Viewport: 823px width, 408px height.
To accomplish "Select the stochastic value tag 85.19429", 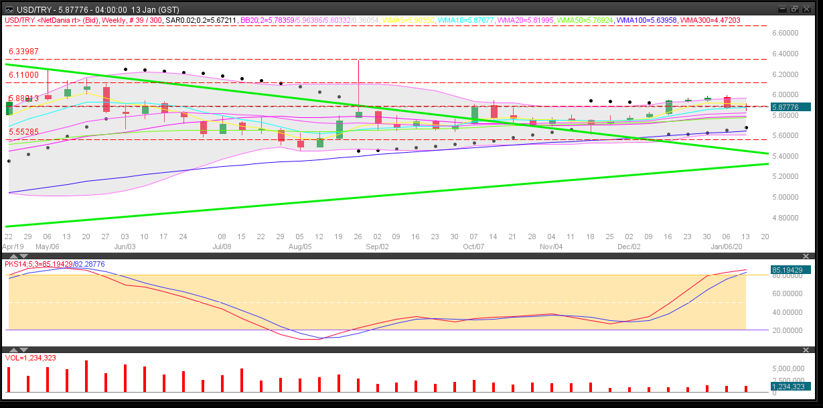I will 790,270.
